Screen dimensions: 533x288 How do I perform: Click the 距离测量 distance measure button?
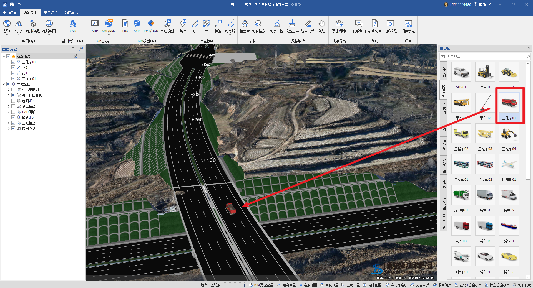click(286, 285)
